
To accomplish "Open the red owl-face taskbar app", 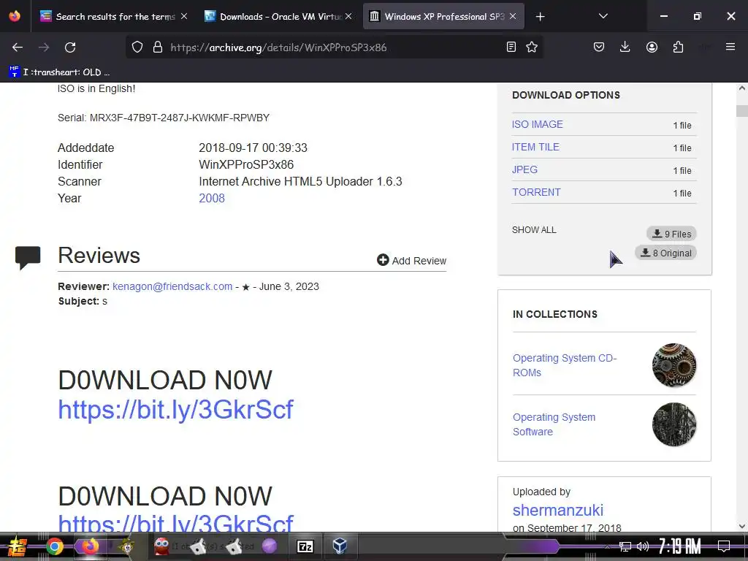I will 161,546.
